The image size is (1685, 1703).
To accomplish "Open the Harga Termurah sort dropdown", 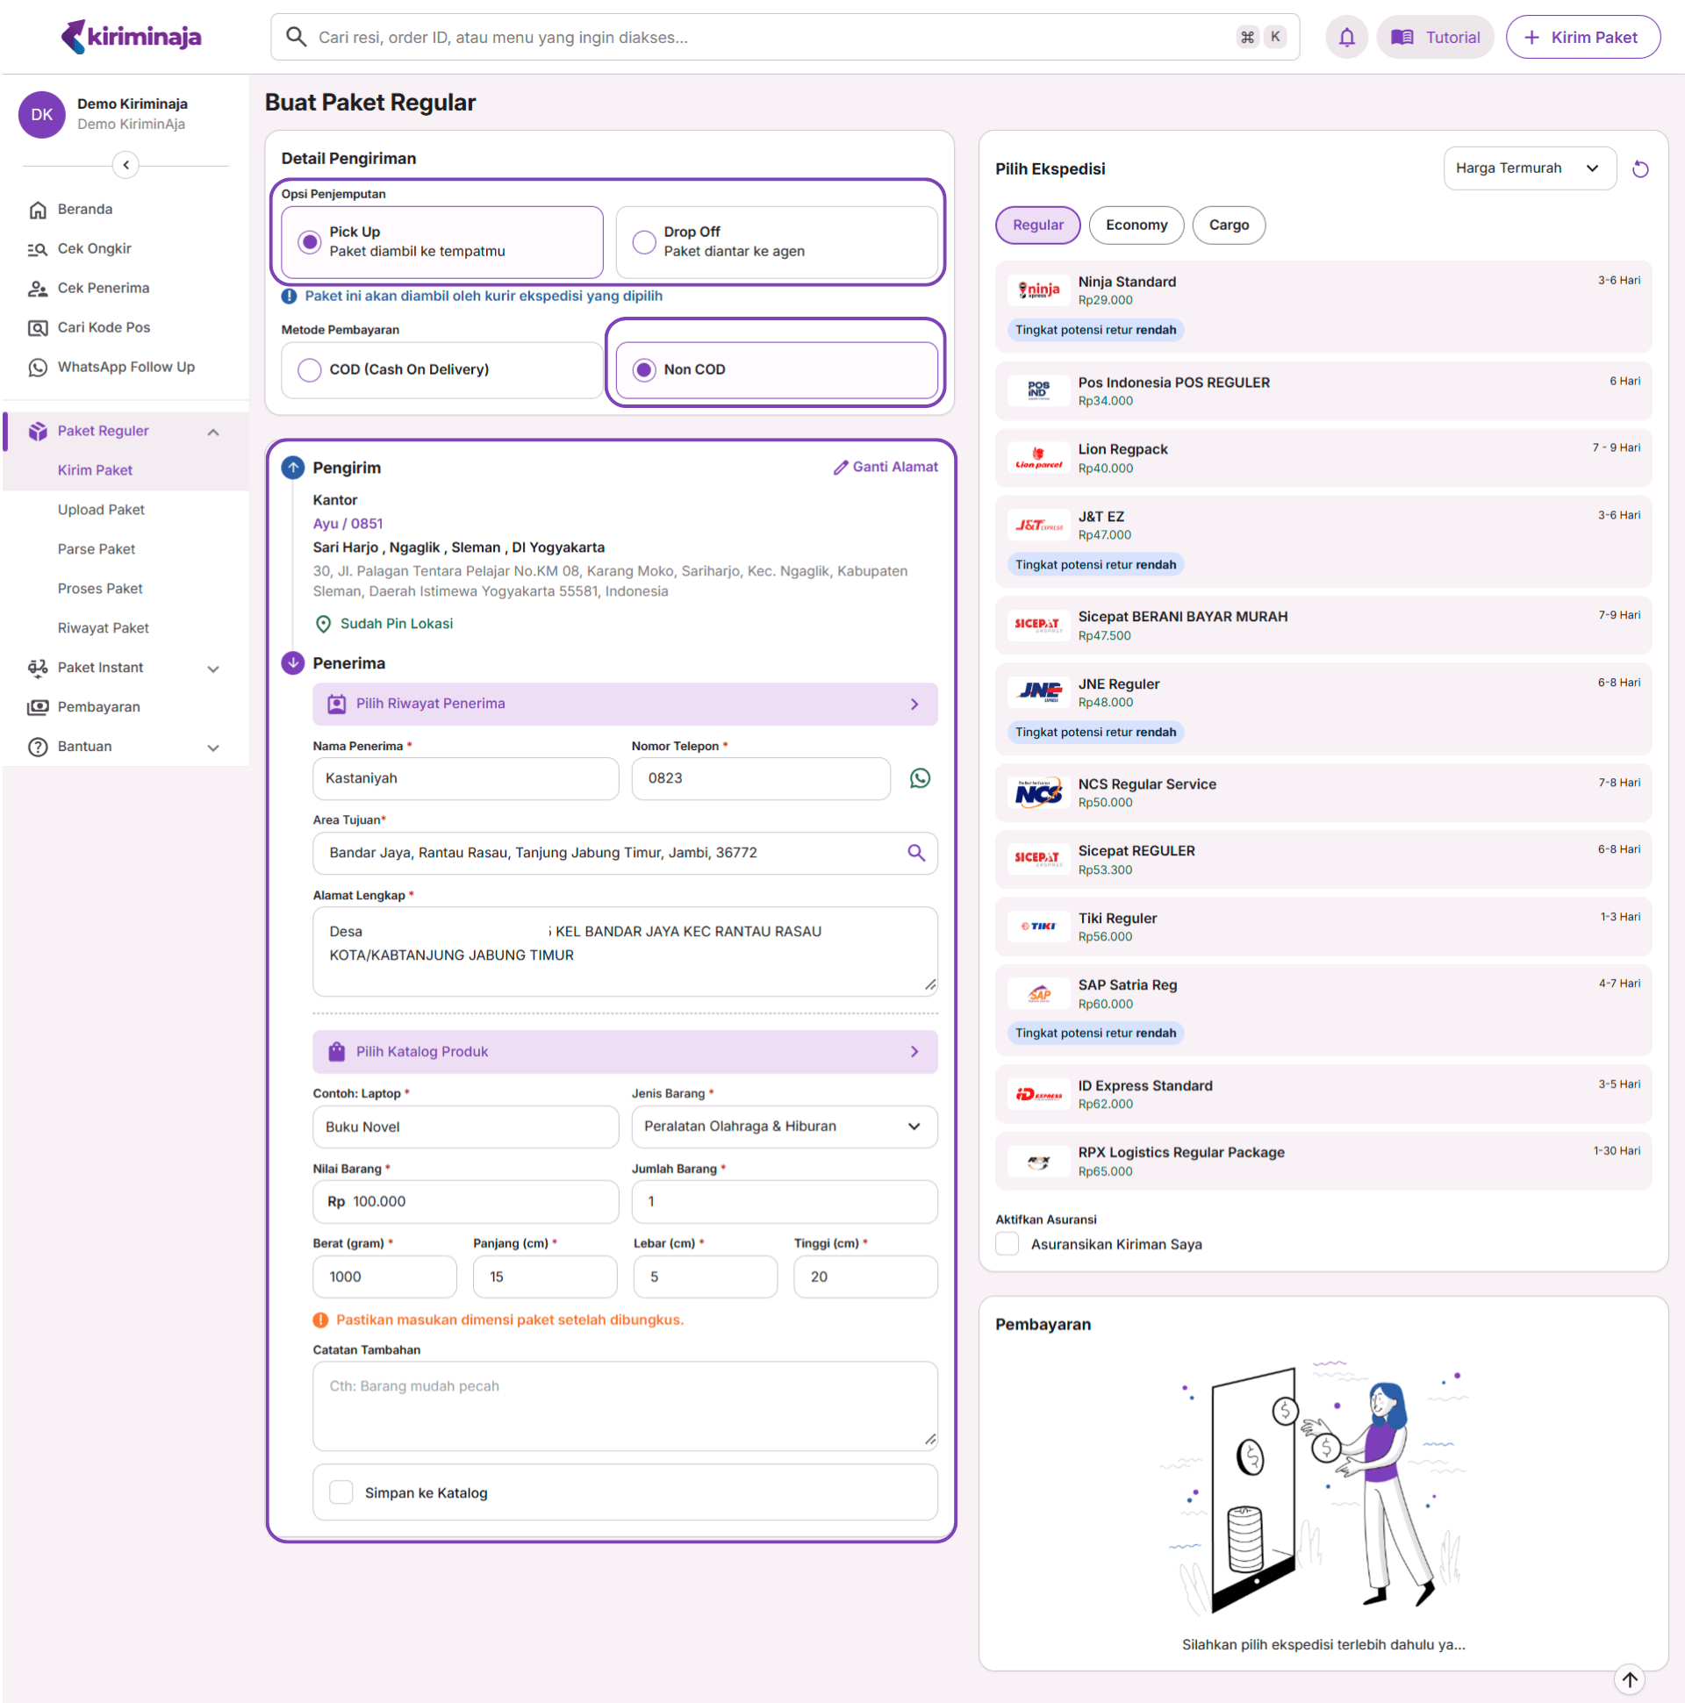I will [1528, 168].
